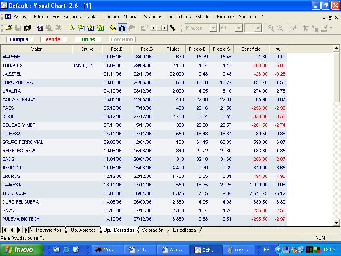Switch to the cerr... taskbar window
This screenshot has height=256, width=341.
coord(239,250)
